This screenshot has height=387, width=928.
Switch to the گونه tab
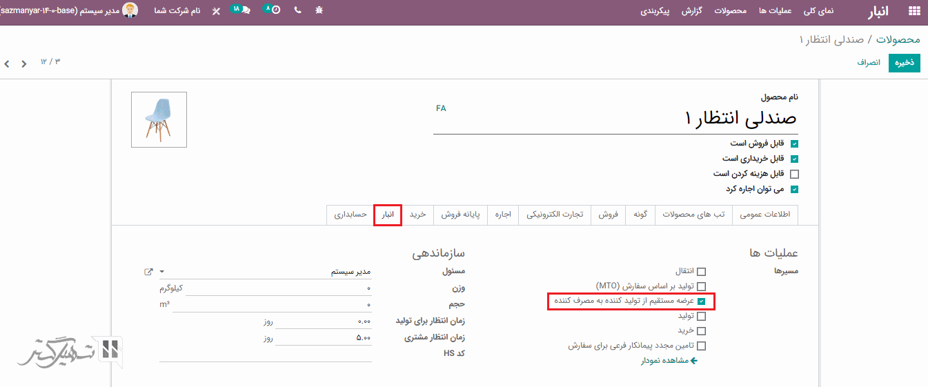(640, 215)
